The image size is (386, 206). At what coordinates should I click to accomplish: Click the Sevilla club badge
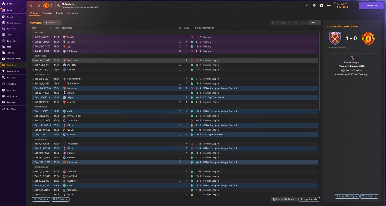pyautogui.click(x=64, y=37)
